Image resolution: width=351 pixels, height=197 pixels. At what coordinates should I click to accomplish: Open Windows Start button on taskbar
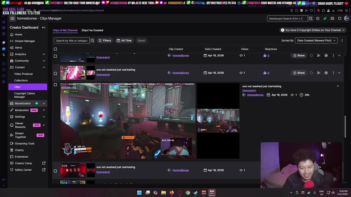coord(139,193)
